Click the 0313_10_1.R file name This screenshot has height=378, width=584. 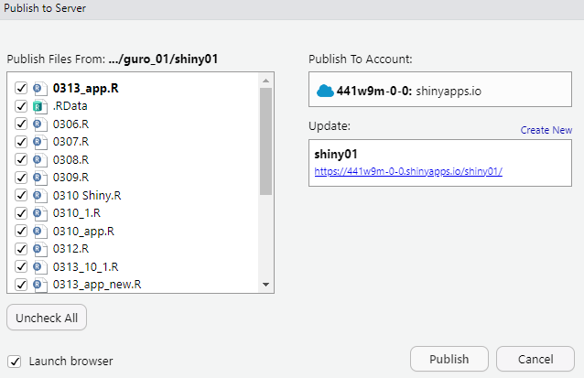(x=86, y=267)
